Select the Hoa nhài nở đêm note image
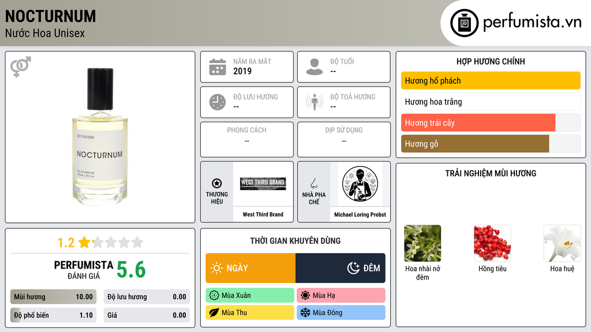This screenshot has width=591, height=332. [422, 243]
